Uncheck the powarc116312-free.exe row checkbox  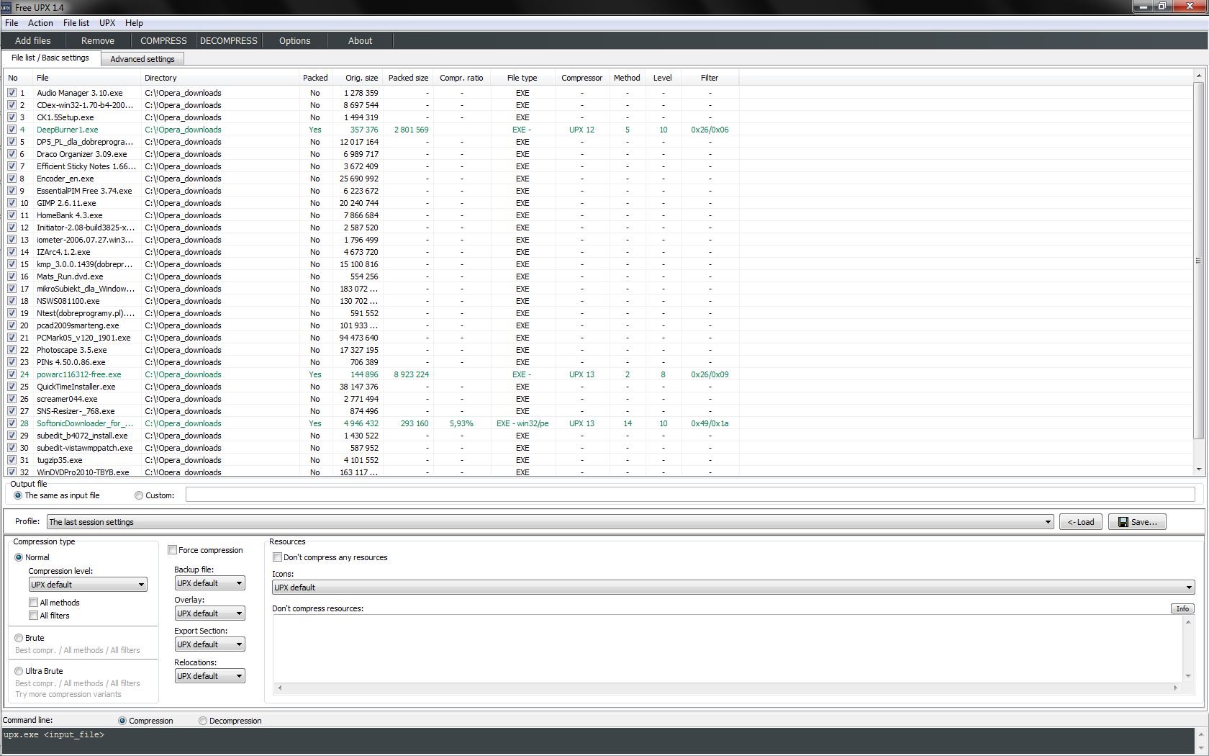pyautogui.click(x=12, y=374)
